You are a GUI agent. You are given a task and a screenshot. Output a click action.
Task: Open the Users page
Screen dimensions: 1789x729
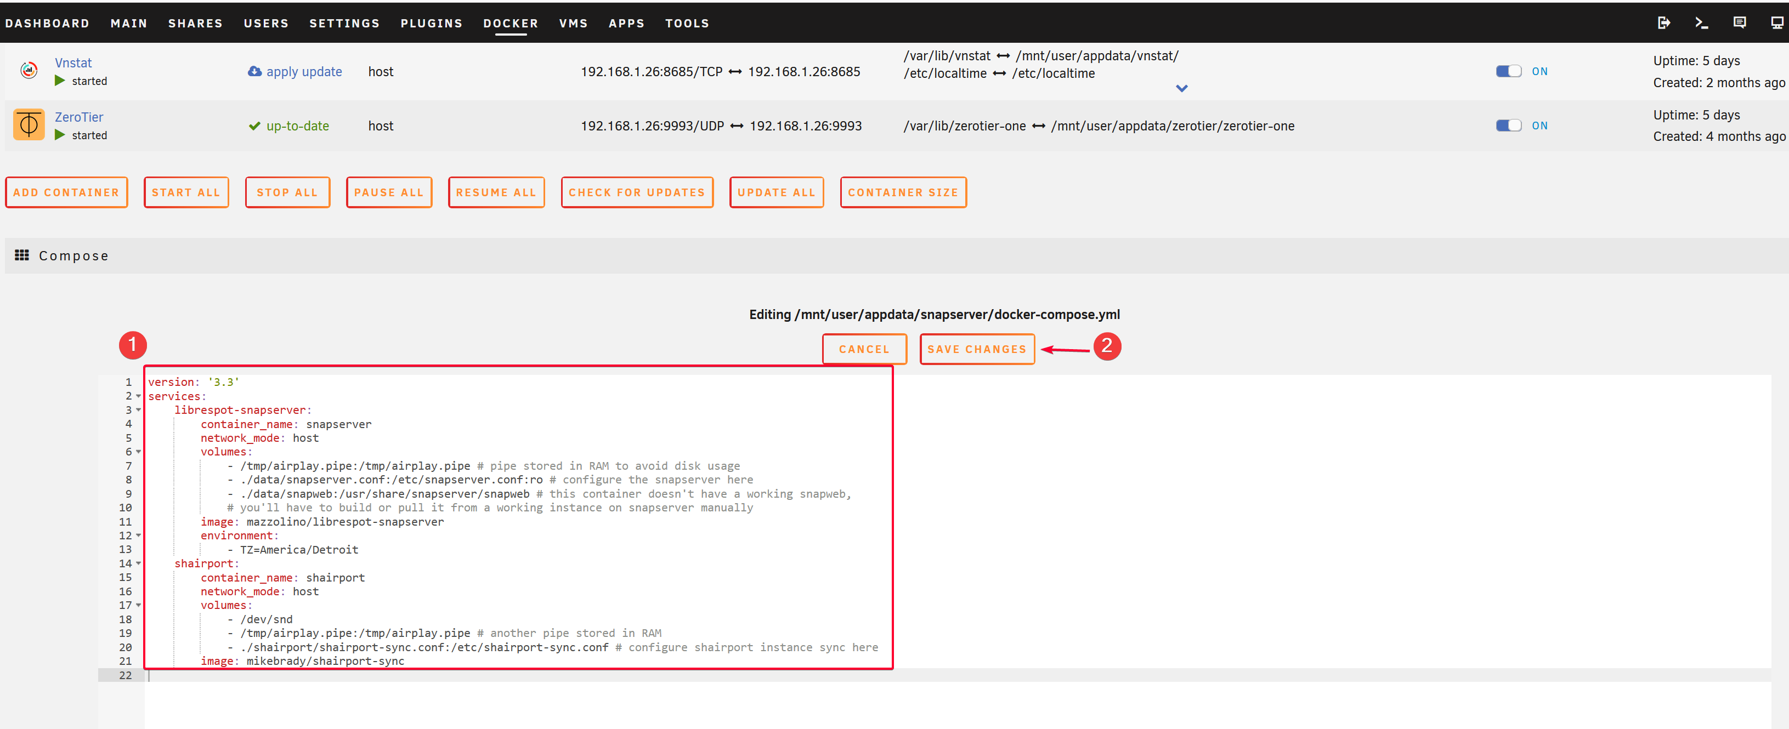click(x=266, y=23)
